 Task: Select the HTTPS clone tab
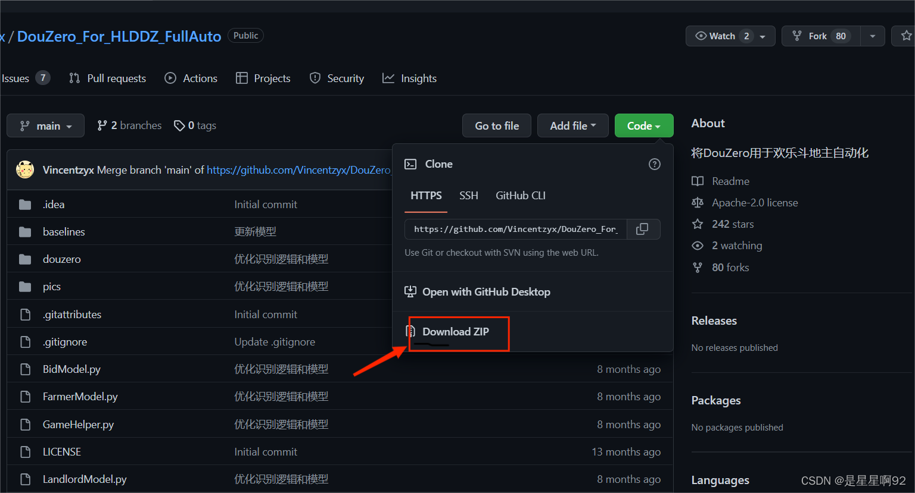(426, 196)
